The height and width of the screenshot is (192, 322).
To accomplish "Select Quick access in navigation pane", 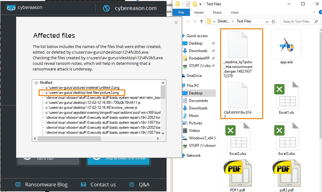I will [197, 36].
